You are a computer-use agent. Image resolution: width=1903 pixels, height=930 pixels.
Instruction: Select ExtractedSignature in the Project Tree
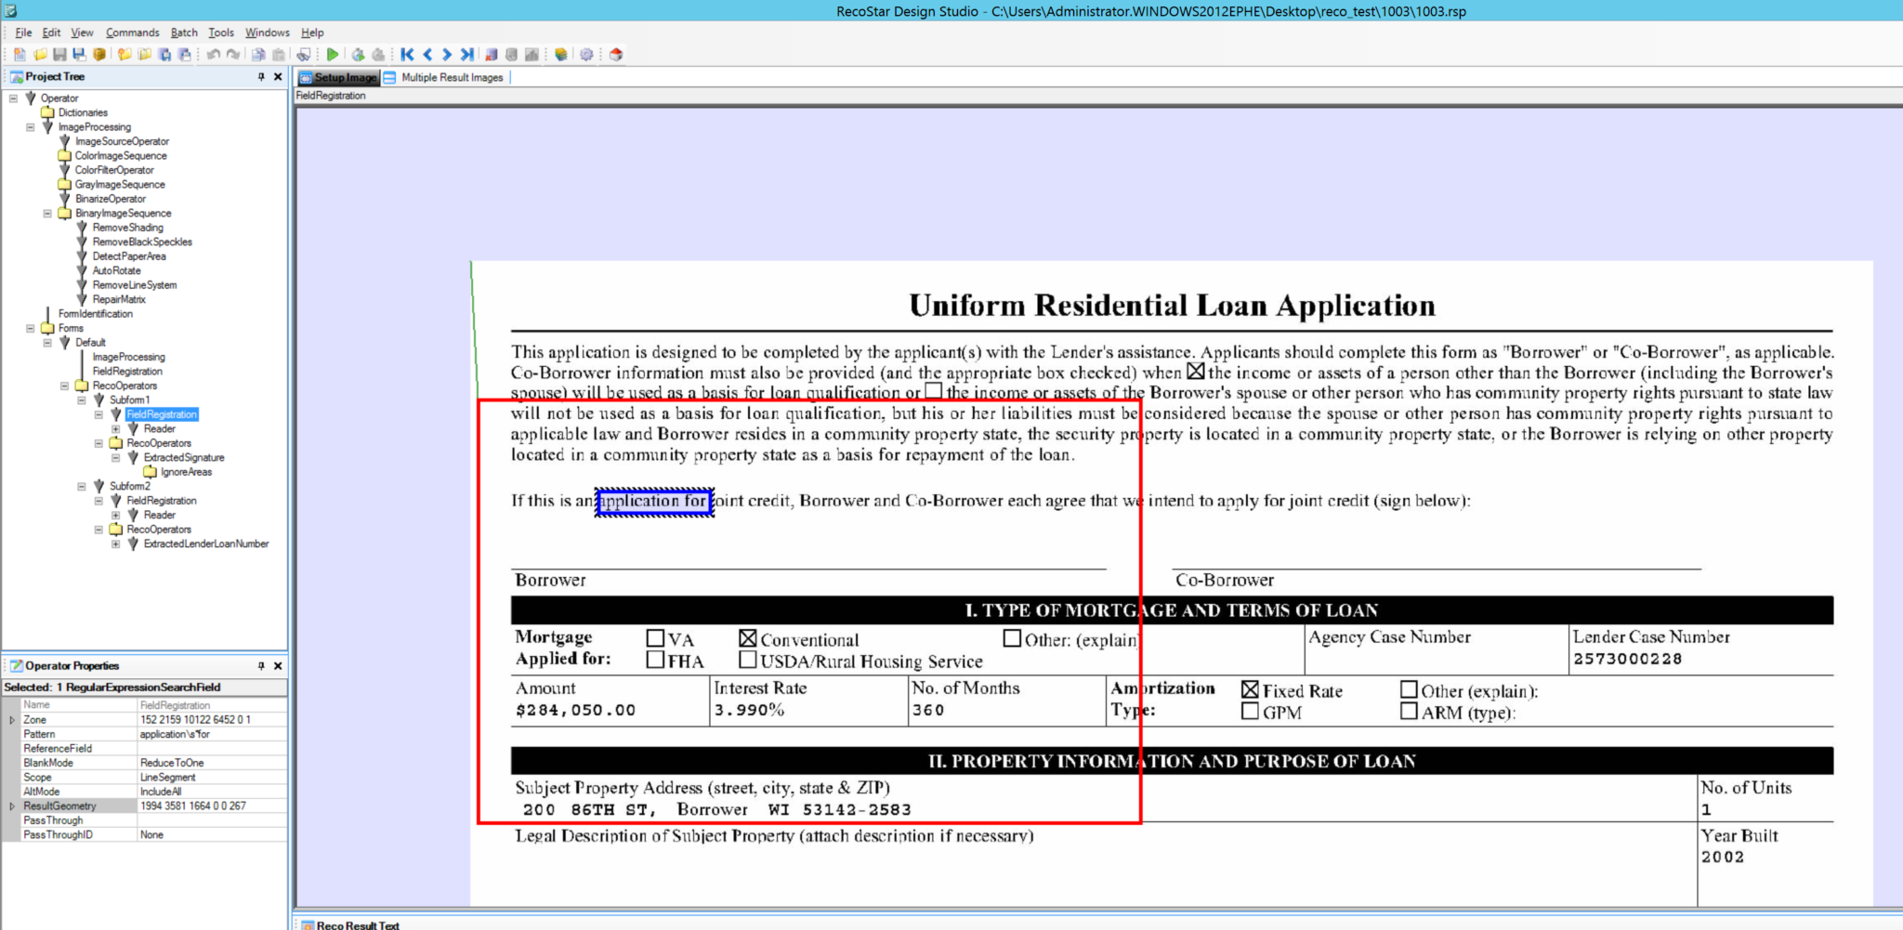184,458
